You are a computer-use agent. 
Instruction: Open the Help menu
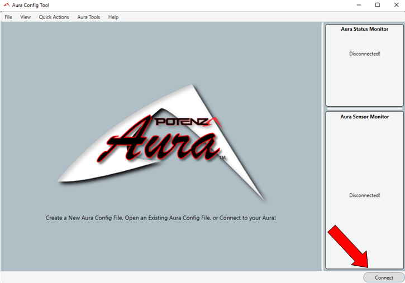[113, 17]
